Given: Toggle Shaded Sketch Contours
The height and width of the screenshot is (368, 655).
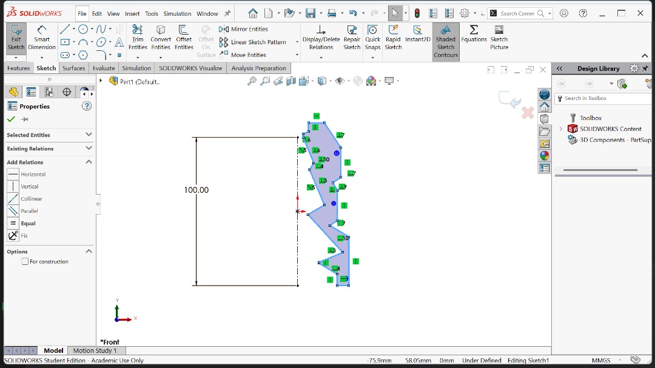Looking at the screenshot, I should [x=446, y=41].
